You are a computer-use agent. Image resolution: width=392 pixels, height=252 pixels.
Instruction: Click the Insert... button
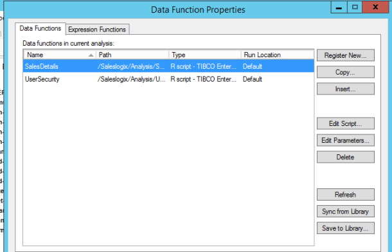pyautogui.click(x=346, y=89)
